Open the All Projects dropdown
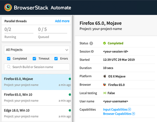 (x=37, y=50)
